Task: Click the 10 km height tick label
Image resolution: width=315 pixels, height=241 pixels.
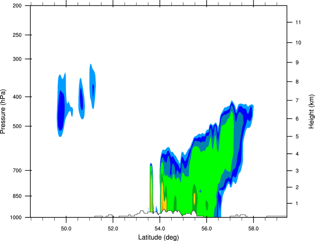Action: pyautogui.click(x=298, y=43)
